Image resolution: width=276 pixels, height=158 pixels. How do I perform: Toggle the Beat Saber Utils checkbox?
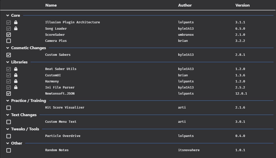pyautogui.click(x=9, y=69)
